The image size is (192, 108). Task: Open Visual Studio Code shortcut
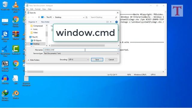click(5, 51)
